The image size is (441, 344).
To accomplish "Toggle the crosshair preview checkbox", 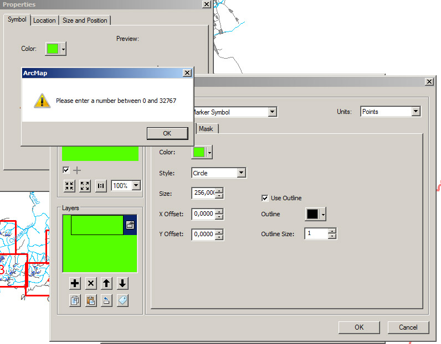I will (x=66, y=170).
